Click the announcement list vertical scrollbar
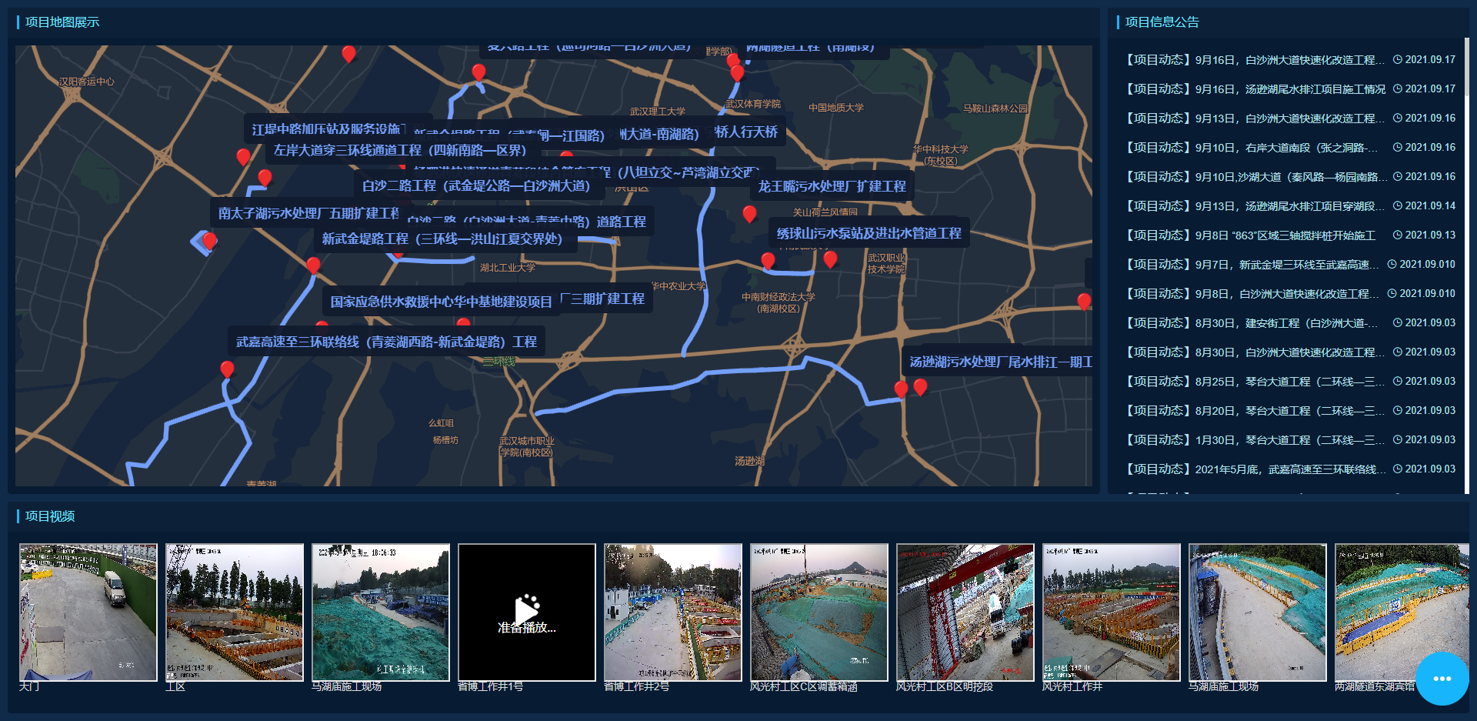1477x721 pixels. tap(1466, 69)
